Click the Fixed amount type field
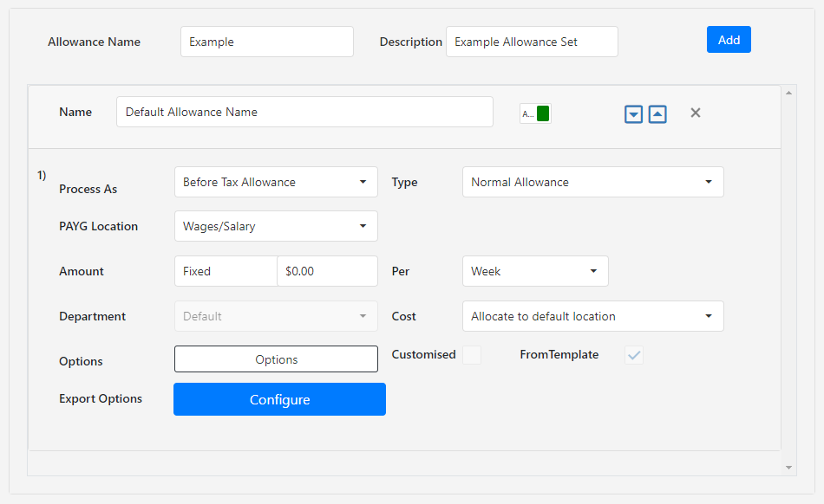Viewport: 824px width, 504px height. [226, 271]
